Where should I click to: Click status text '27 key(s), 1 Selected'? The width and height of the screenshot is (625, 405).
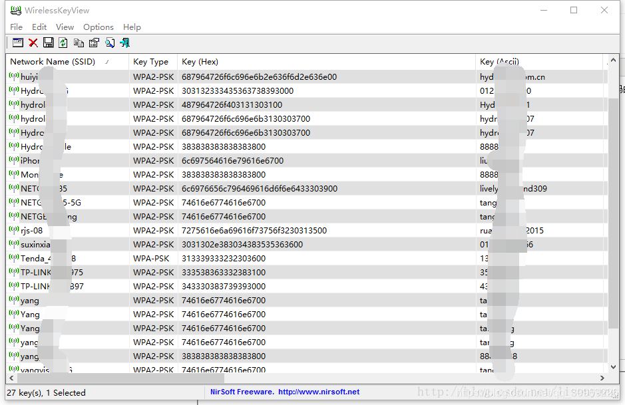coord(46,392)
